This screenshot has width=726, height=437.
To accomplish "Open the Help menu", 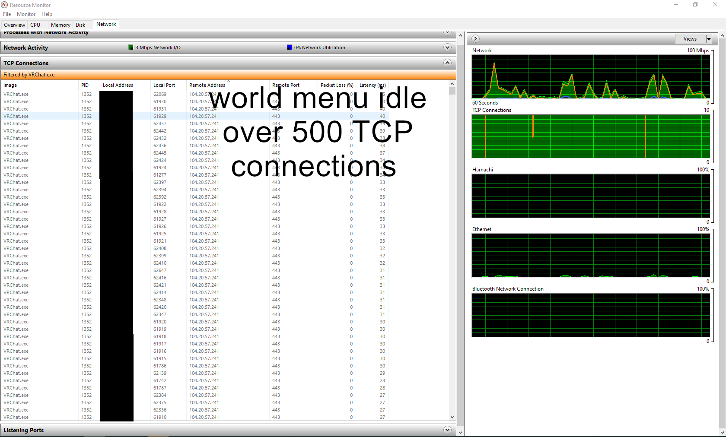I will click(47, 14).
